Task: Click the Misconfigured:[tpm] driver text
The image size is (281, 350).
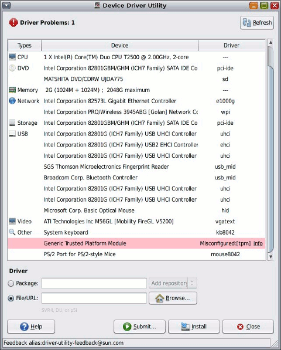Action: pos(225,243)
